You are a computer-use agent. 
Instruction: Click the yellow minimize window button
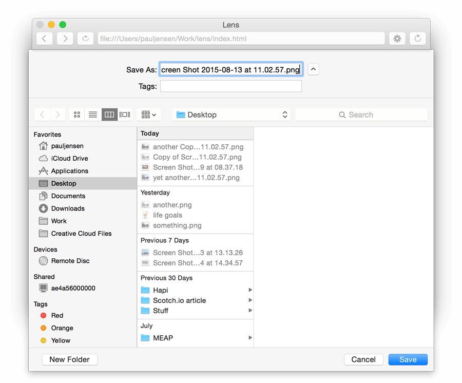click(x=51, y=25)
